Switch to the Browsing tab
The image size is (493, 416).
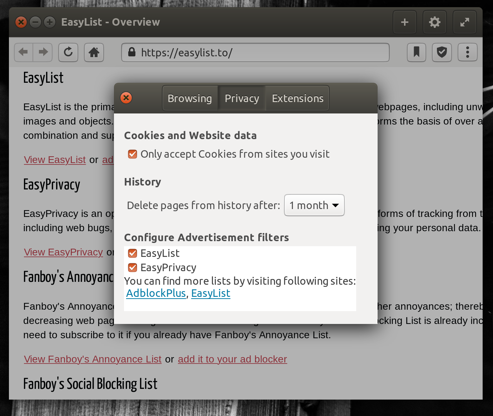(190, 98)
